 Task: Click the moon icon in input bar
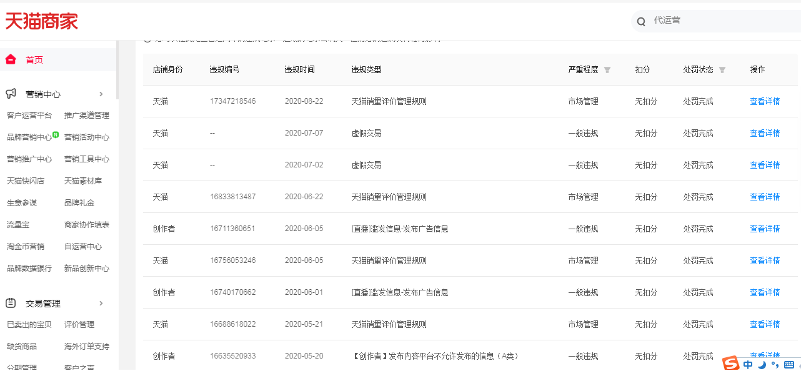click(762, 365)
